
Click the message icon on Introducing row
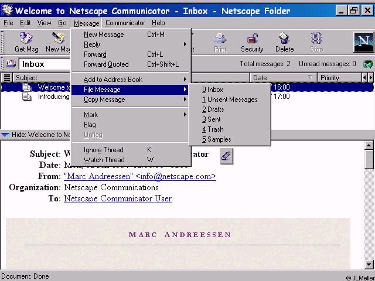pyautogui.click(x=26, y=97)
